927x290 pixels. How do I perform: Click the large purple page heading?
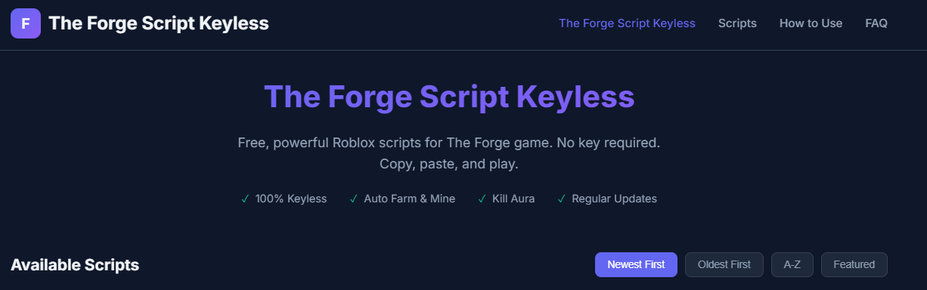(449, 97)
